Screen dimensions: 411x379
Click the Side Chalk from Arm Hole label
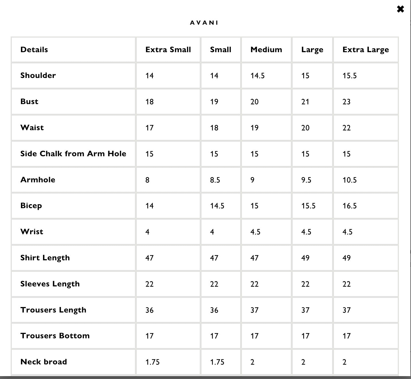coord(73,154)
